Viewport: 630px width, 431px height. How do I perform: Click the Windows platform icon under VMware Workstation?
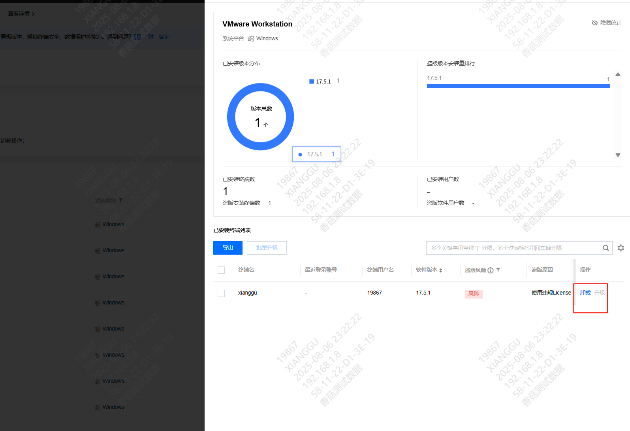click(251, 39)
